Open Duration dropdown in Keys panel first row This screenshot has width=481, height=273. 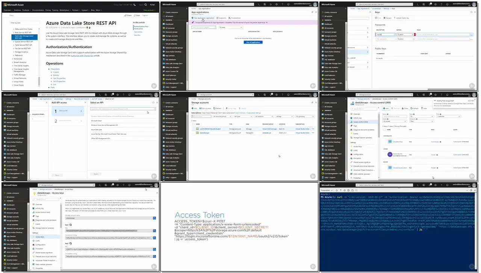[406, 34]
